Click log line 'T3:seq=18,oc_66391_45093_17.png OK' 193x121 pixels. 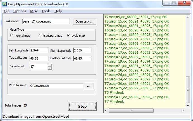pos(137,44)
